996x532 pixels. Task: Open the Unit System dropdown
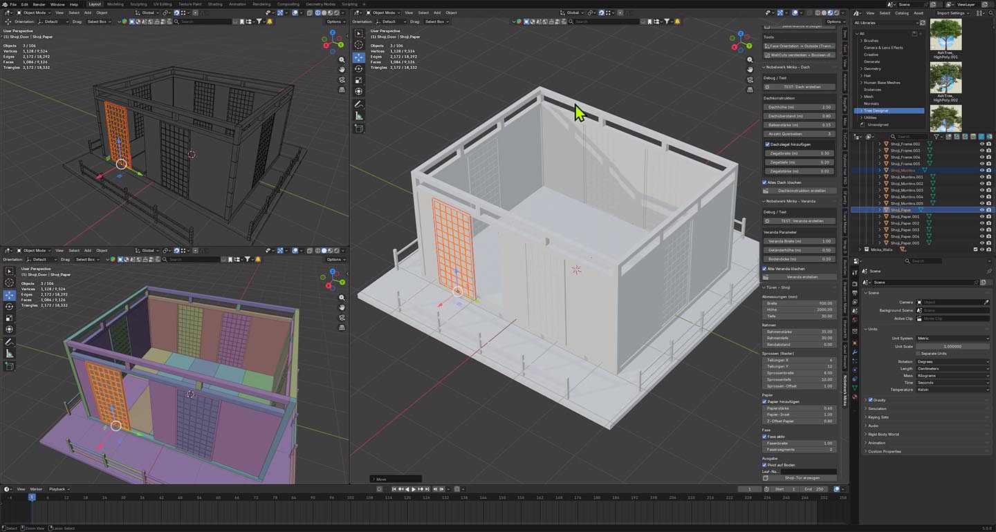[953, 338]
